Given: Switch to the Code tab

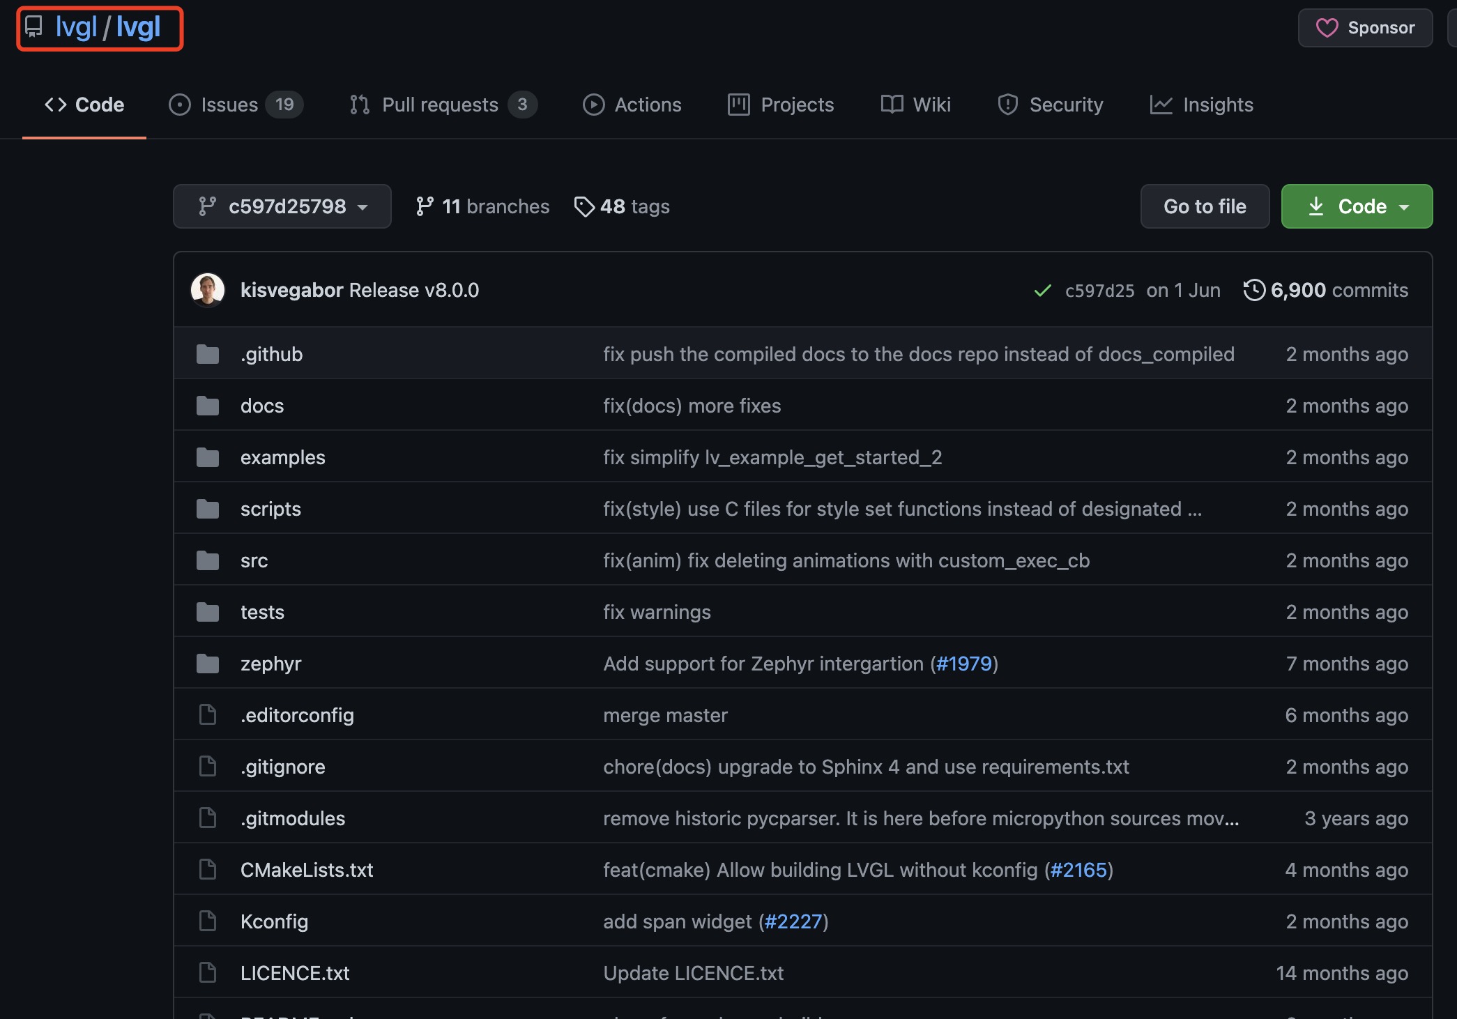Looking at the screenshot, I should coord(84,105).
